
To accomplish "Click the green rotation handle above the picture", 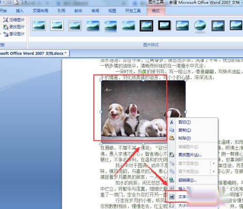I will tap(143, 72).
